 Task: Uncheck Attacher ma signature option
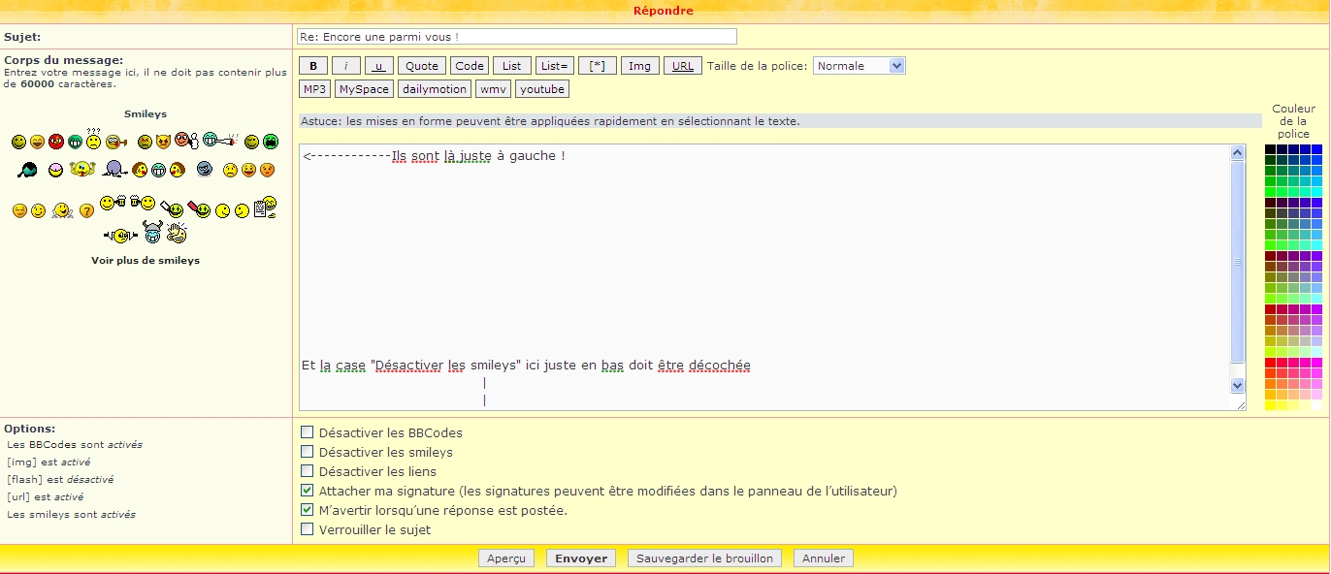308,491
